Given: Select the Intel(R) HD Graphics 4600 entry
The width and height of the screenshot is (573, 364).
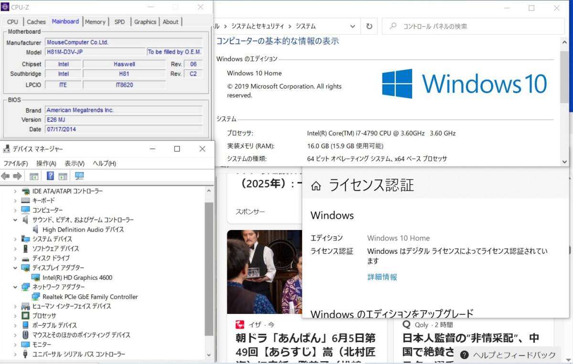Looking at the screenshot, I should pos(77,277).
